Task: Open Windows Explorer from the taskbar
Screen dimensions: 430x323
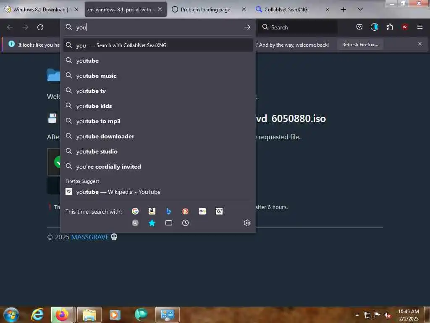Action: 89,315
